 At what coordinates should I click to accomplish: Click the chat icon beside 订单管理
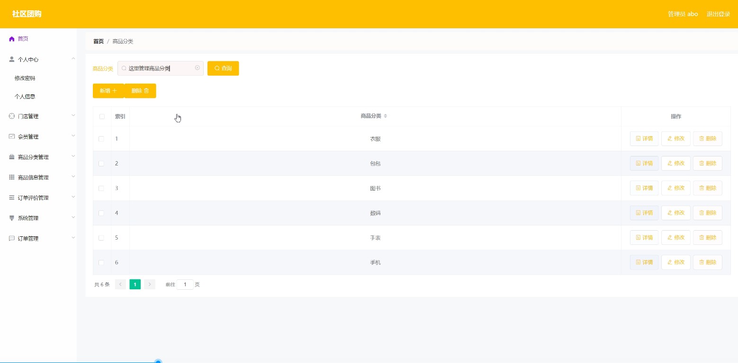pyautogui.click(x=12, y=238)
